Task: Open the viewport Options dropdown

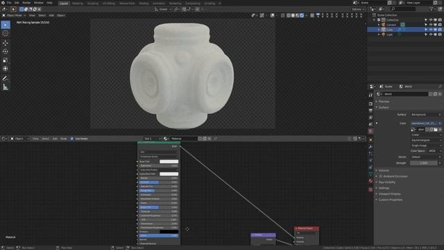Action: coord(358,9)
